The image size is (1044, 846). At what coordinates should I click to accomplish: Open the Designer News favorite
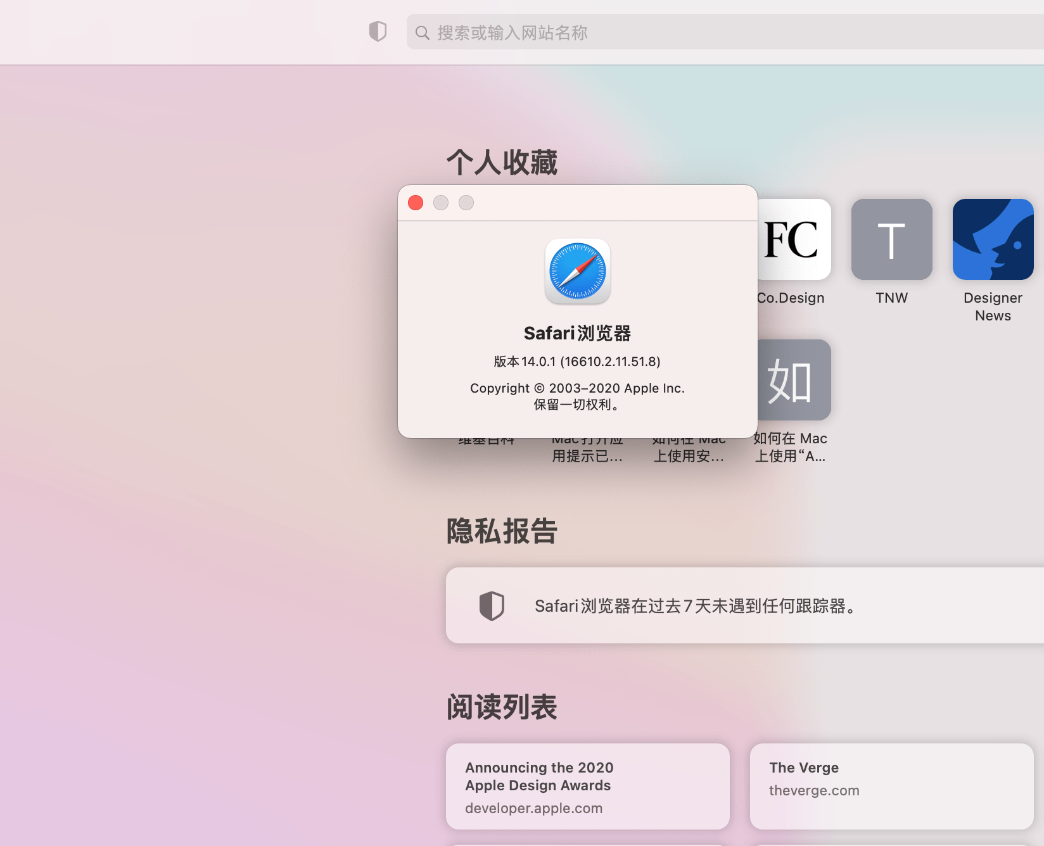click(x=993, y=239)
